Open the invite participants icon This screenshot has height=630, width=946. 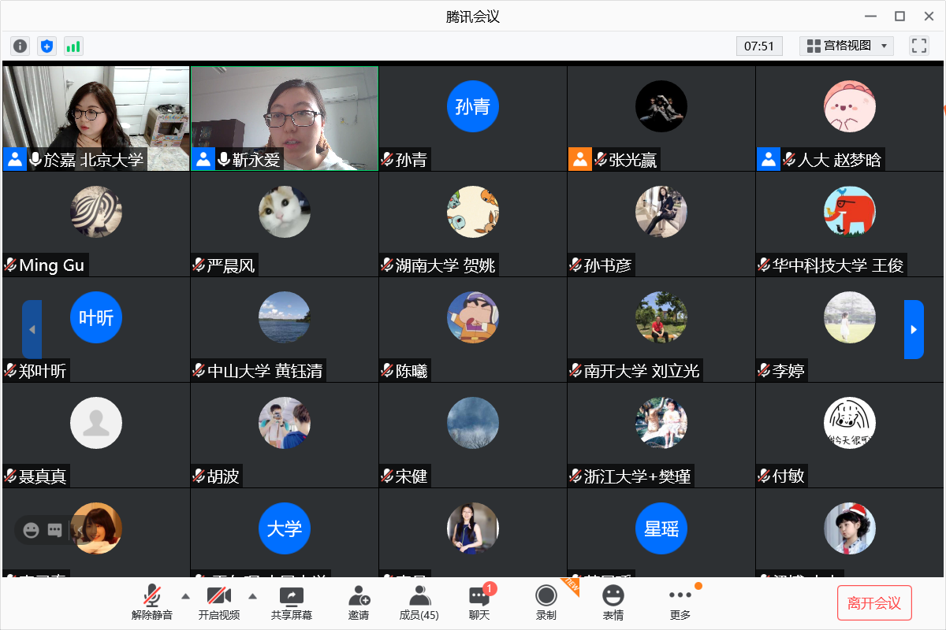(x=359, y=602)
